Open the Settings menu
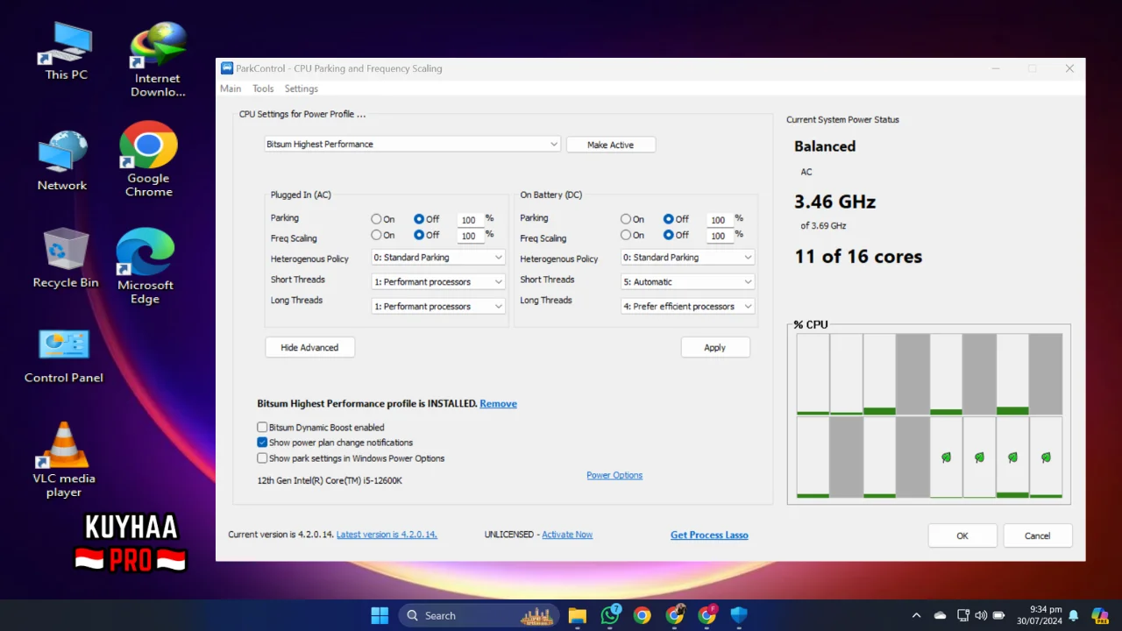The height and width of the screenshot is (631, 1122). tap(301, 89)
